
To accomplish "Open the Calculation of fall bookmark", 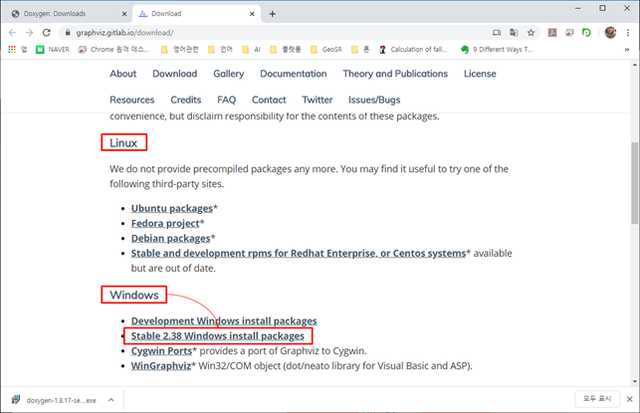I will coord(413,50).
